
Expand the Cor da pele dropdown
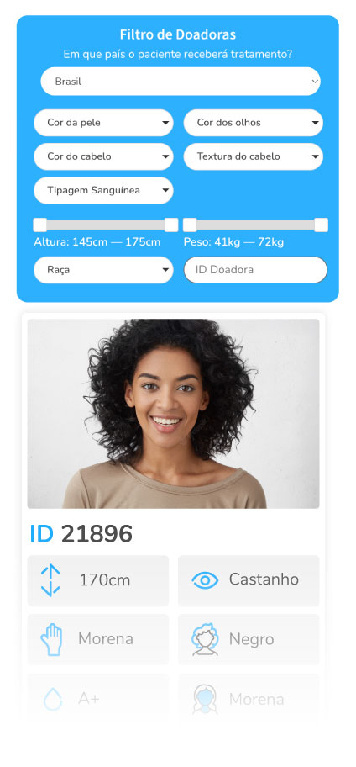click(103, 123)
